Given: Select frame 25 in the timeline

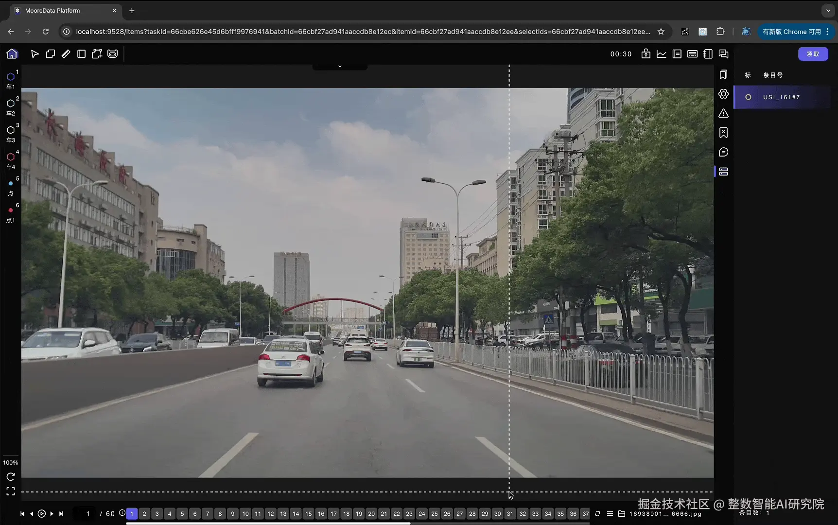Looking at the screenshot, I should click(x=435, y=514).
